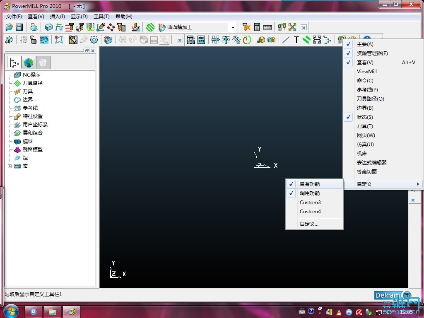
Task: Expand the 宏 tree node
Action: (10, 166)
